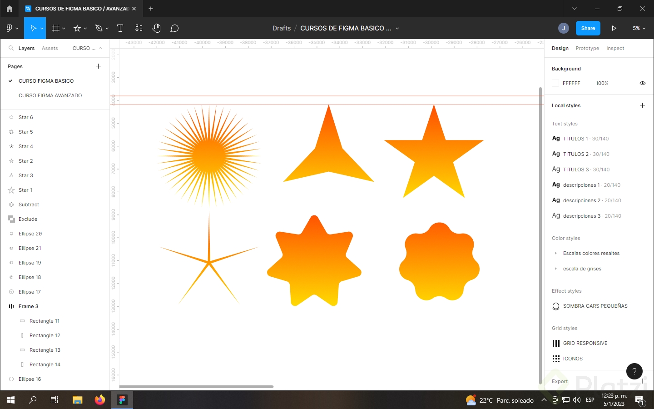Expand the Escalas colores resaltes style
This screenshot has width=654, height=409.
pyautogui.click(x=556, y=253)
